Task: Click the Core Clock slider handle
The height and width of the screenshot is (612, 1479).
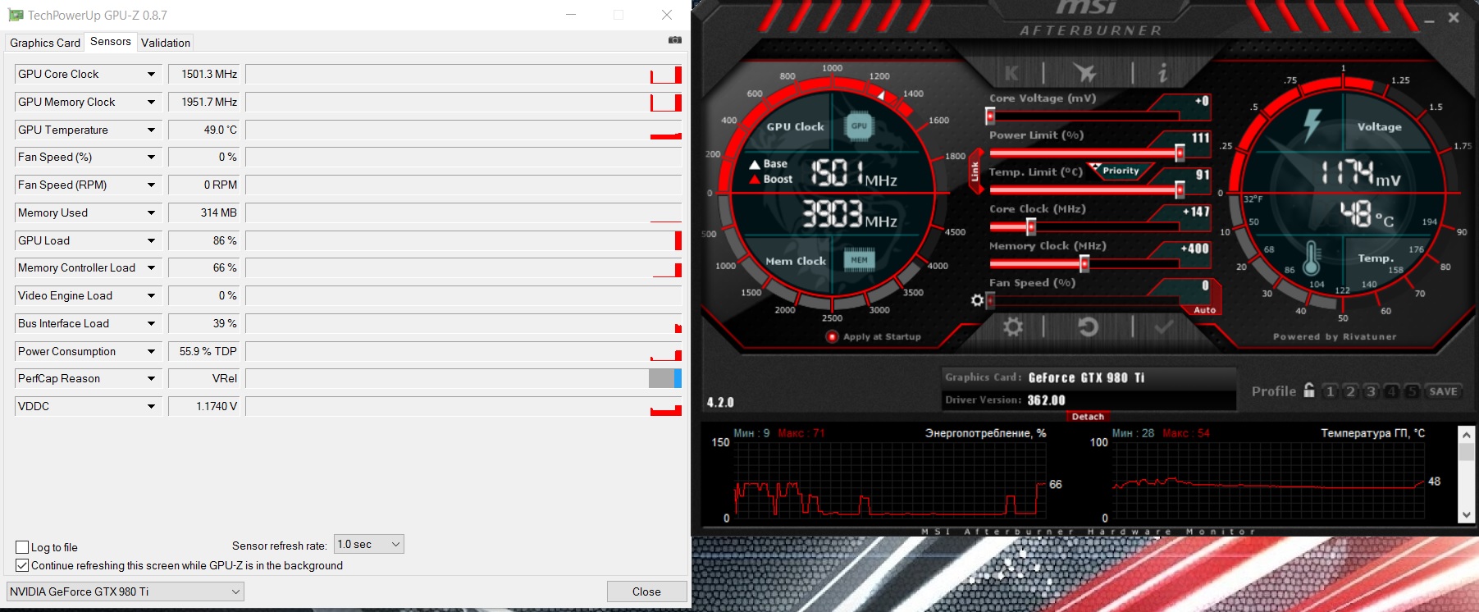Action: pos(1031,226)
